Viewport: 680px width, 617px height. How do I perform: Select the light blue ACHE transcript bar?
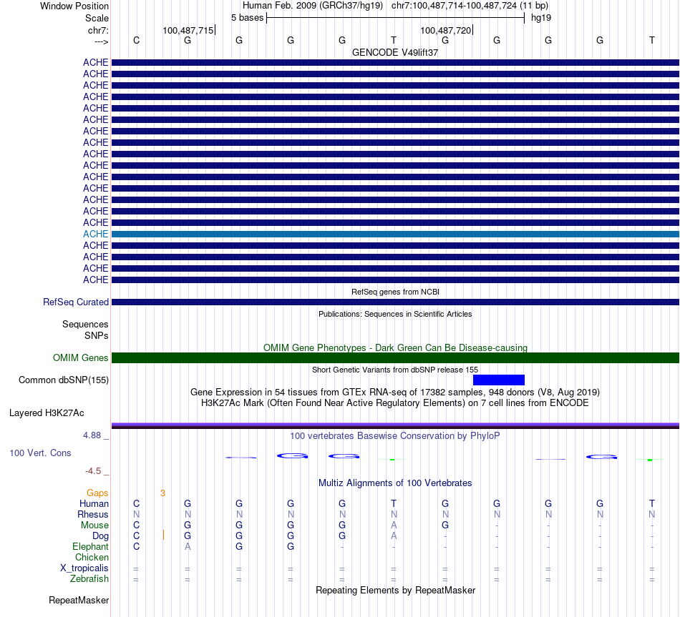point(395,234)
